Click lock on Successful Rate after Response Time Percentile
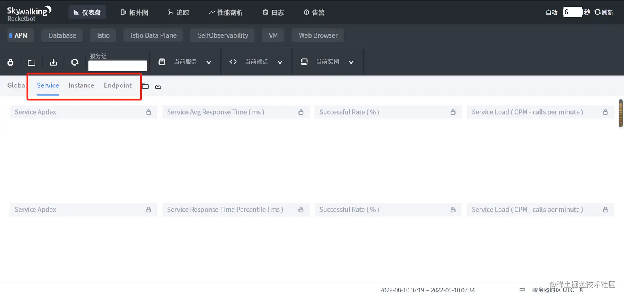Image resolution: width=624 pixels, height=297 pixels. point(453,210)
